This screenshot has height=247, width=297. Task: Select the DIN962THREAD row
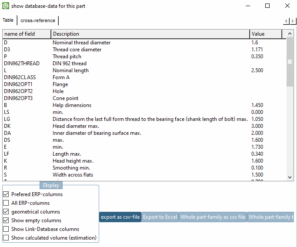[x=144, y=63]
